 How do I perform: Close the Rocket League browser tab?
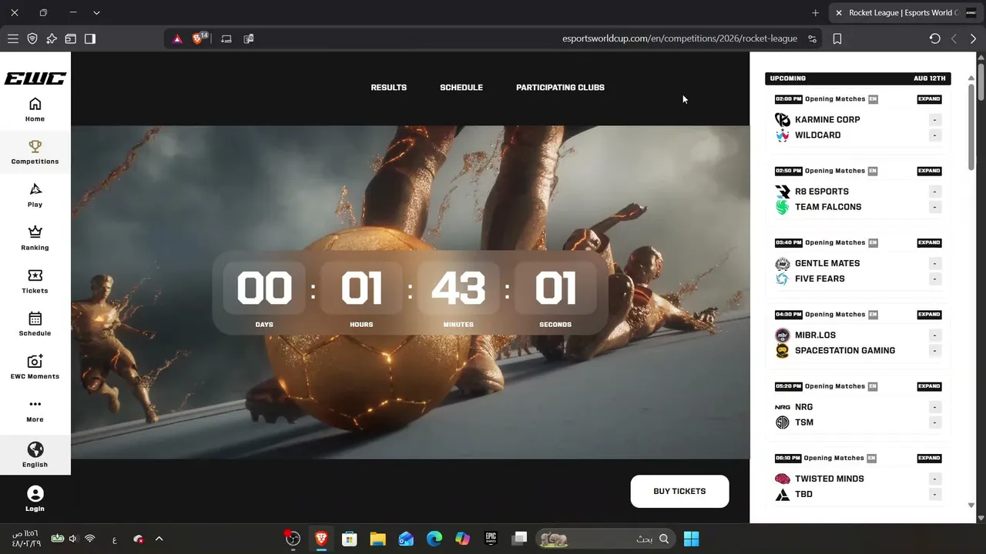tap(839, 13)
